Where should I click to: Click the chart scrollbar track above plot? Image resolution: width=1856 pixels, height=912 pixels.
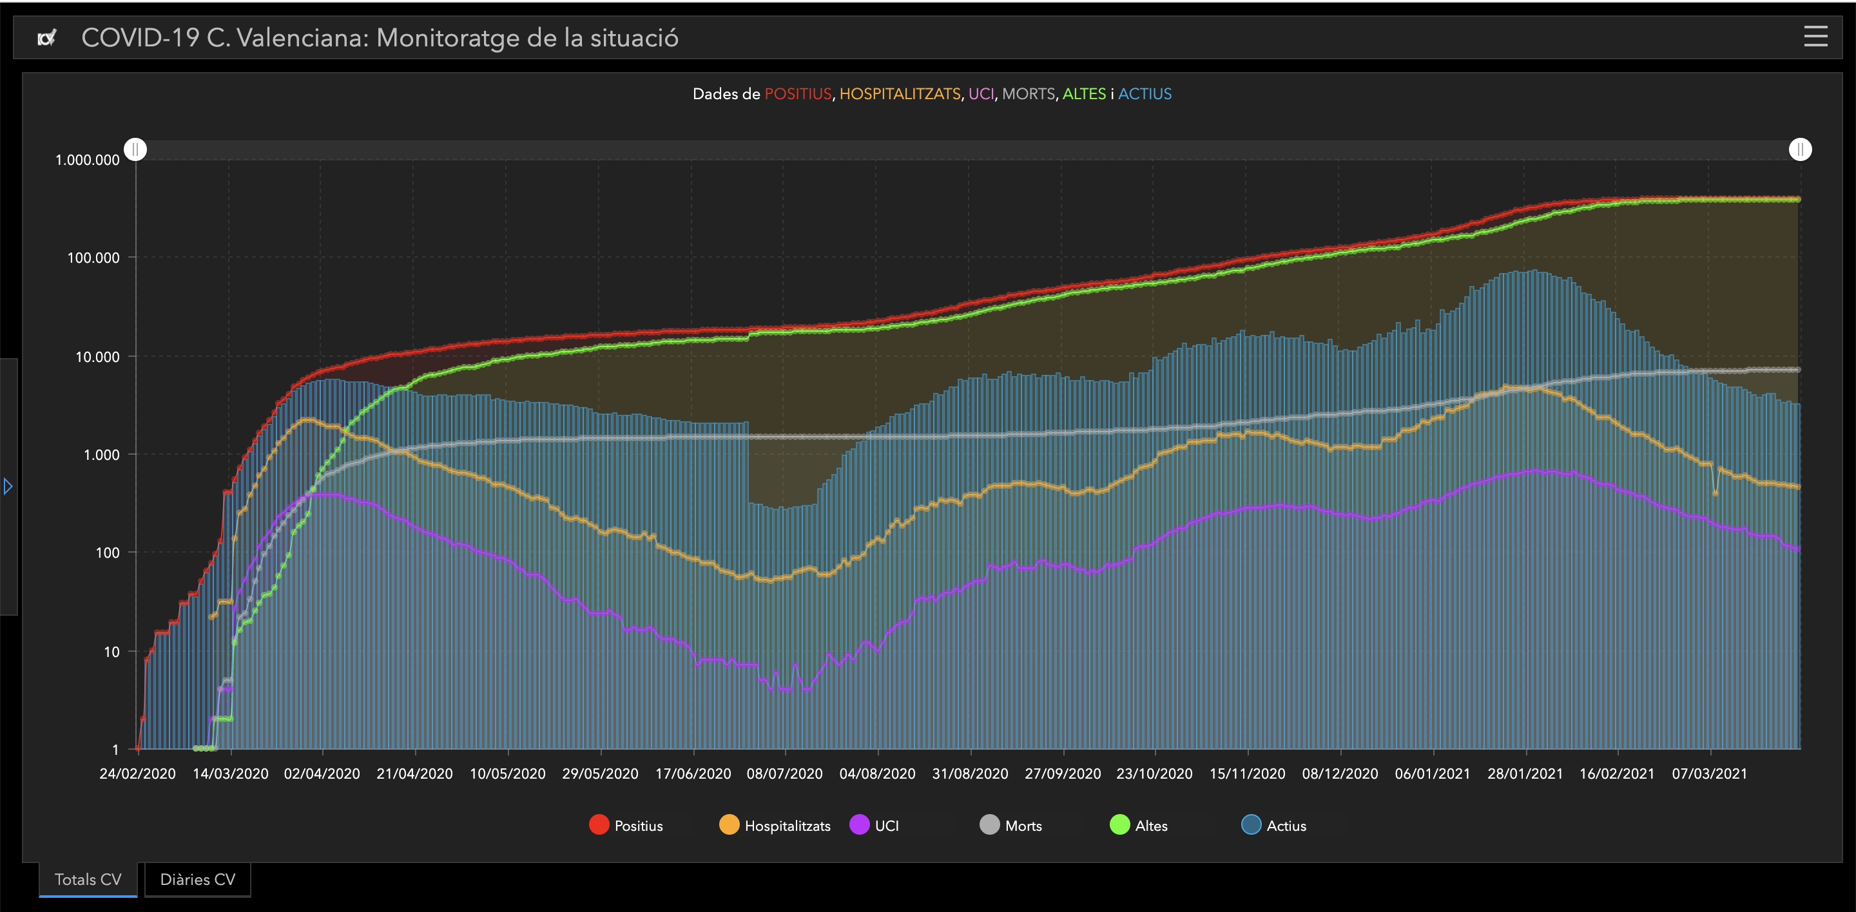tap(965, 149)
